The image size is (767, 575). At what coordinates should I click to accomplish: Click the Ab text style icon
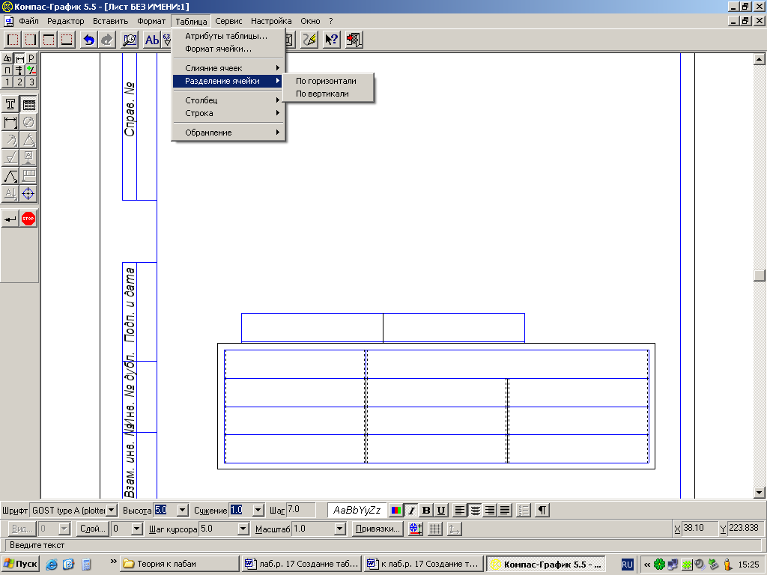(151, 40)
